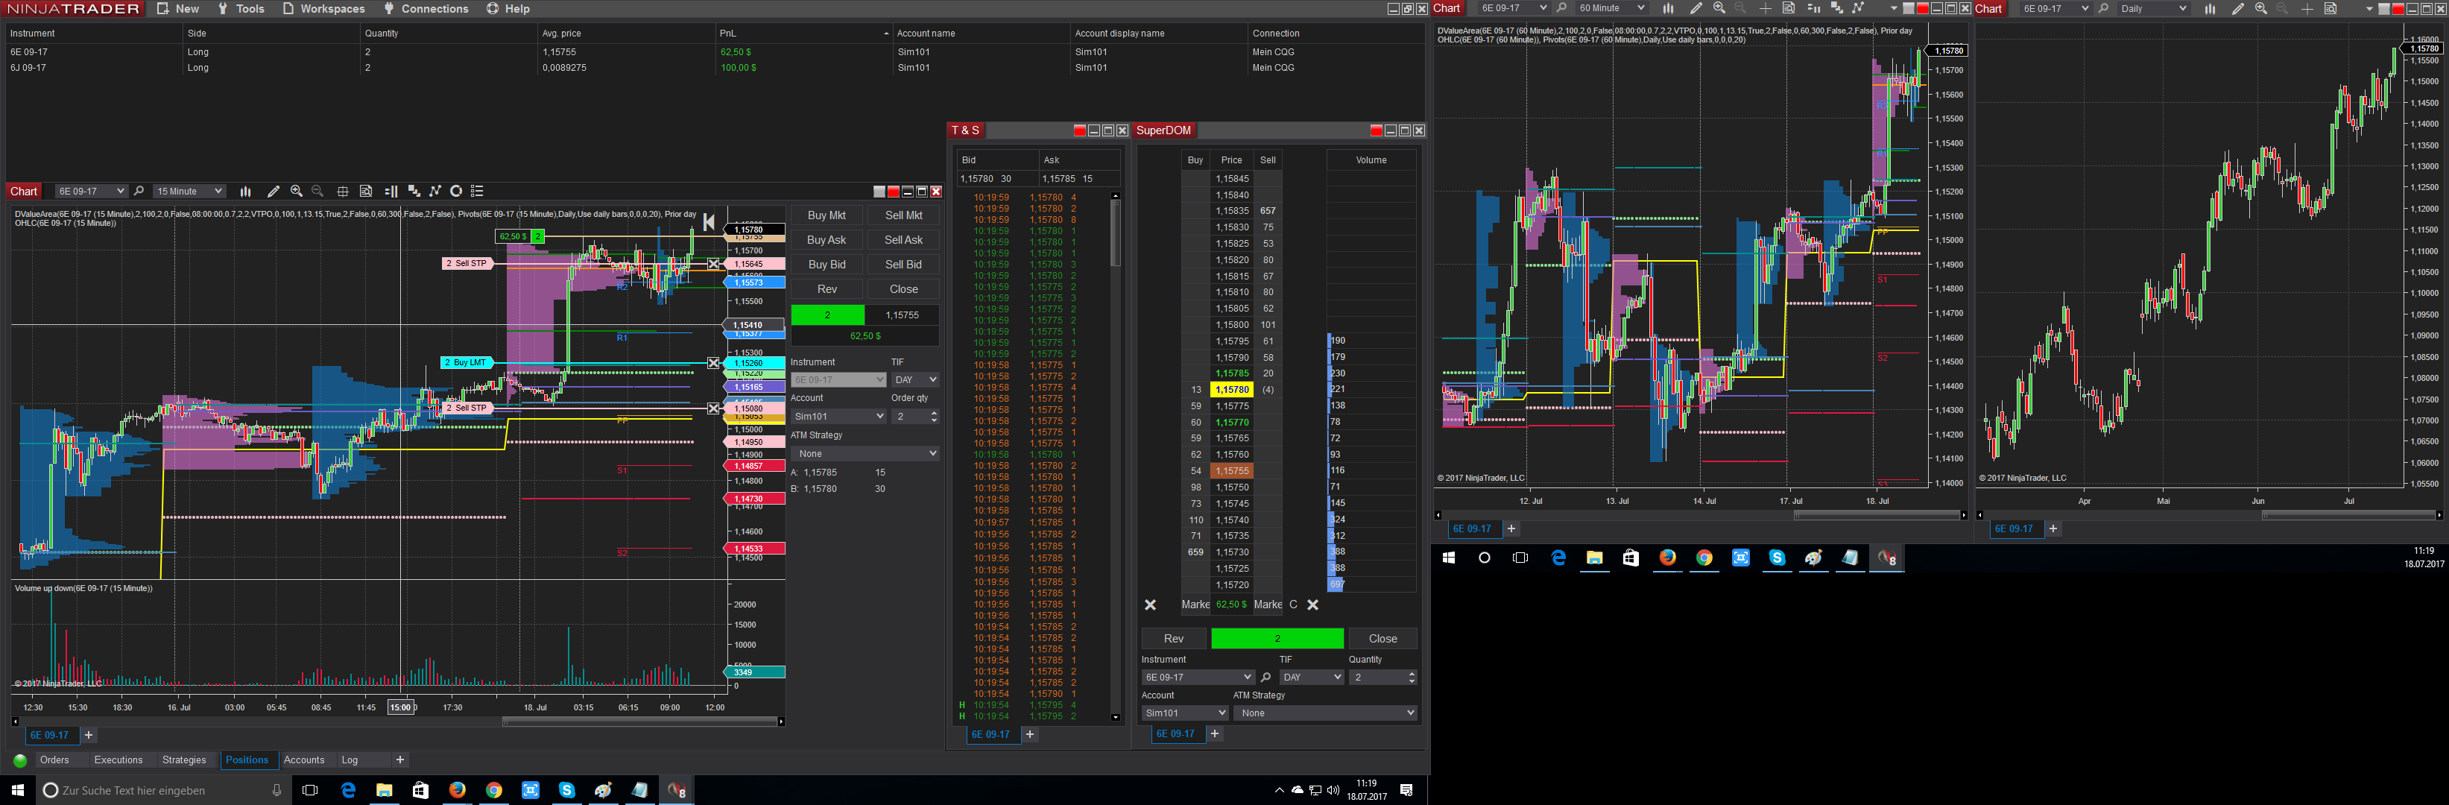The width and height of the screenshot is (2449, 805).
Task: Click the Windows Start button on left taskbar
Action: pyautogui.click(x=17, y=790)
